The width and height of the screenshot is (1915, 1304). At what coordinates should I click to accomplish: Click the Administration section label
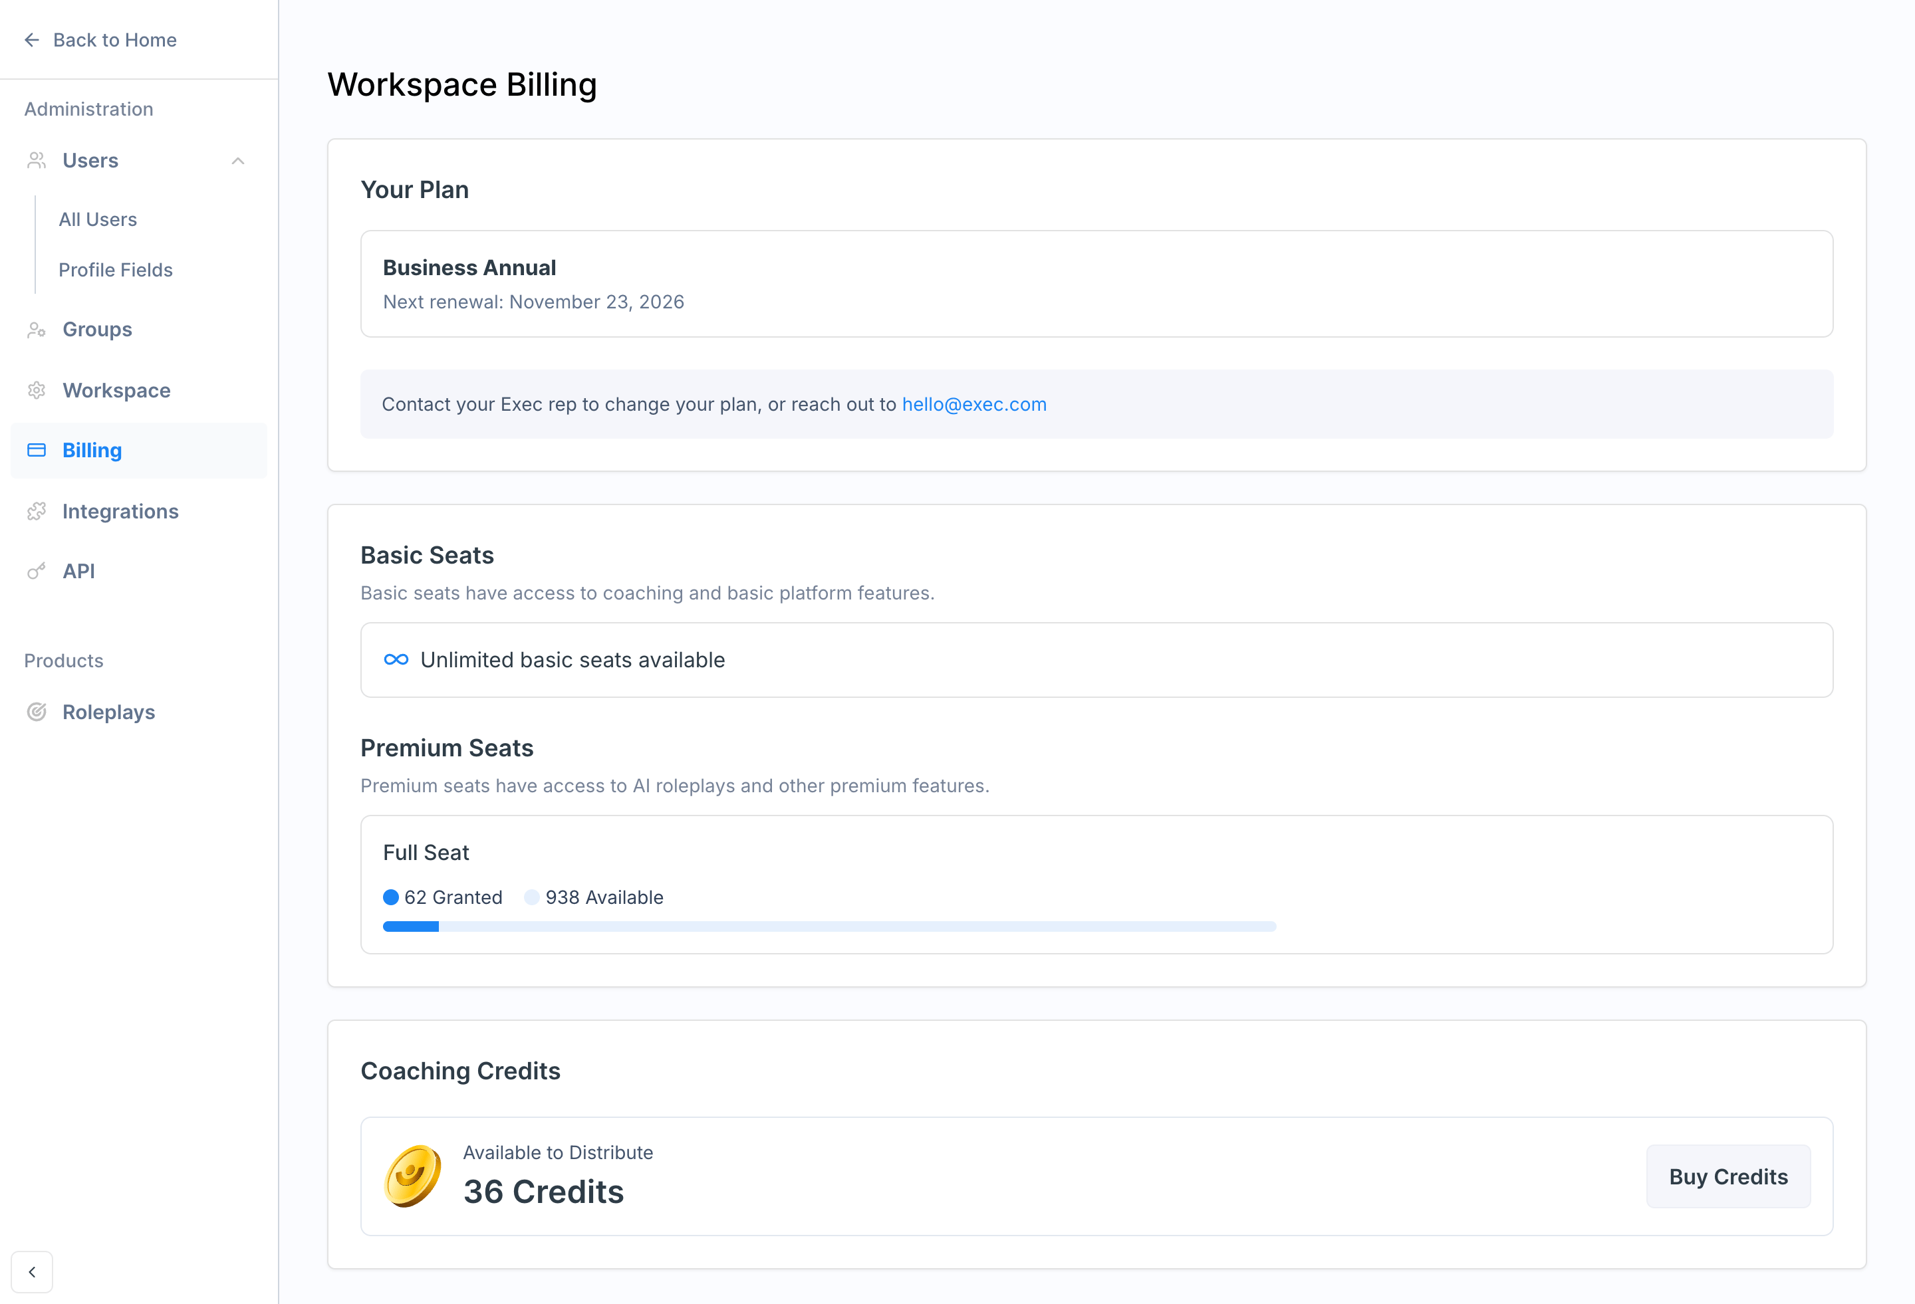[88, 109]
